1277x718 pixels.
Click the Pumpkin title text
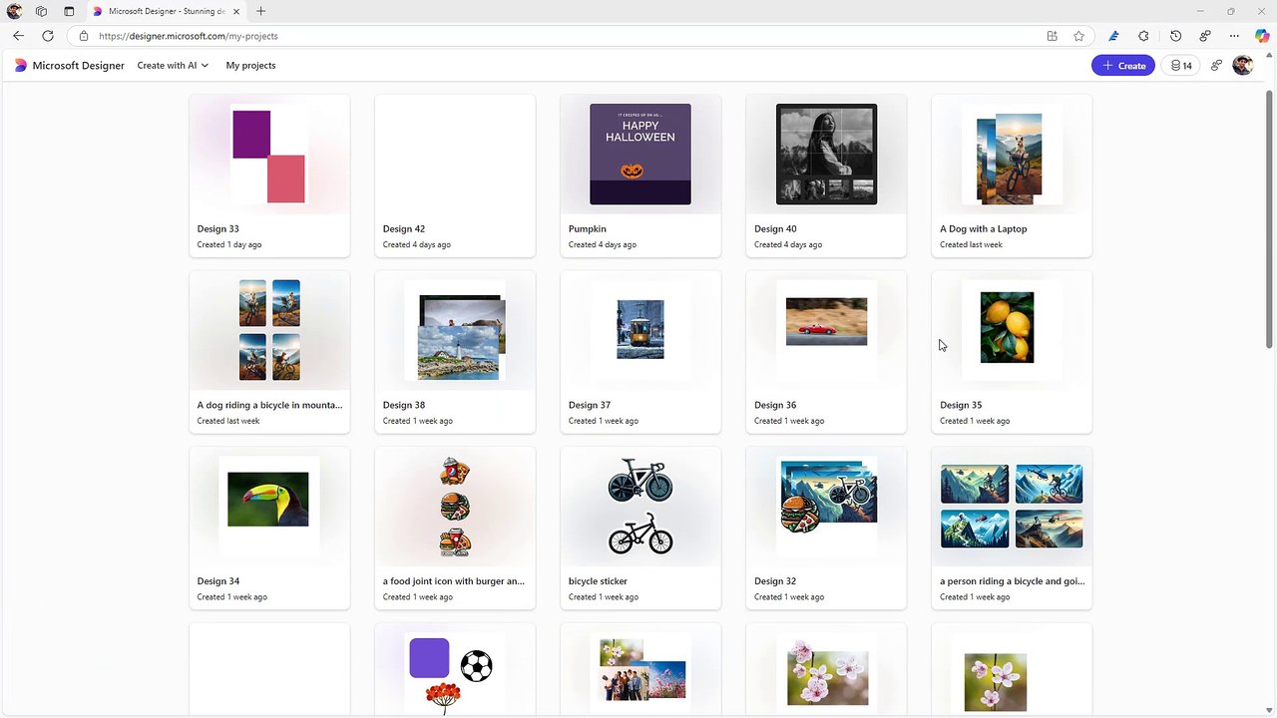tap(587, 228)
